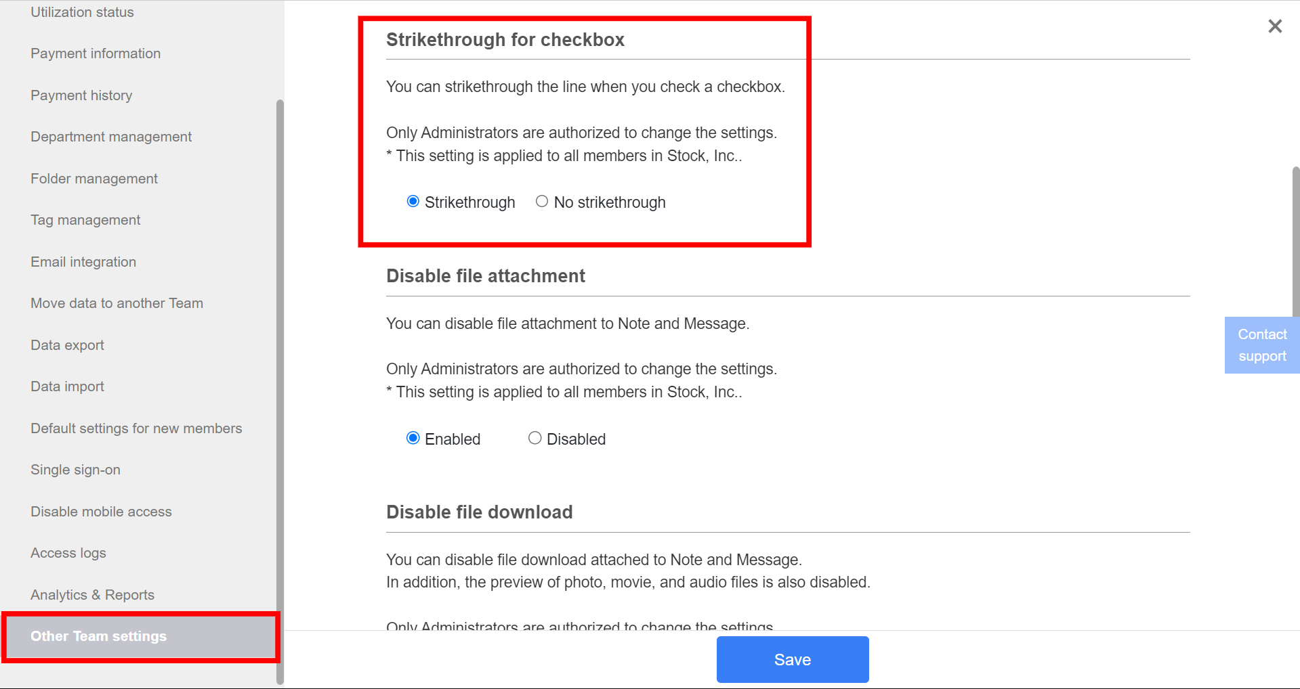Open Data export settings

coord(67,345)
